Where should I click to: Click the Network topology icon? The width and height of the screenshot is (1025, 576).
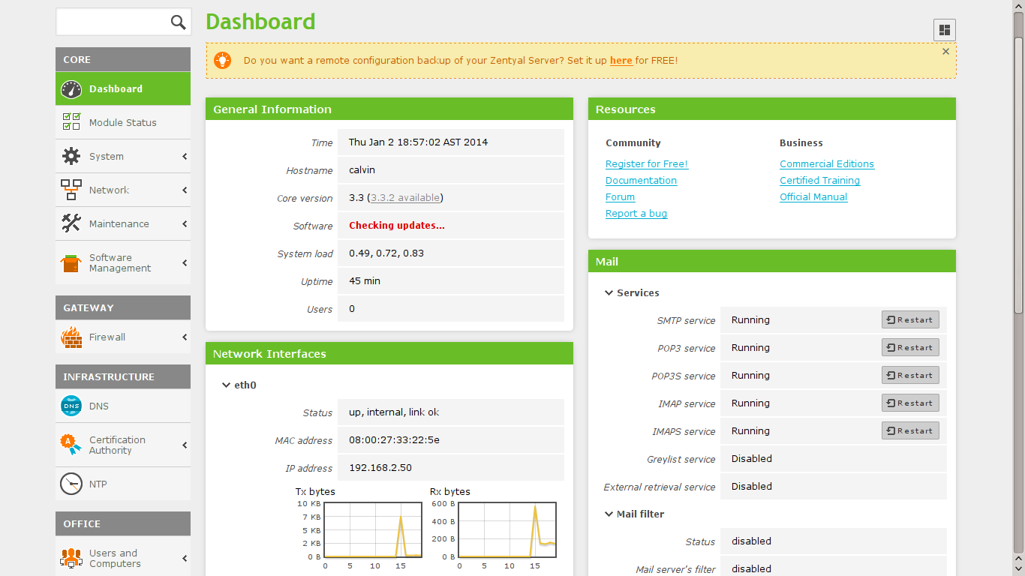71,190
